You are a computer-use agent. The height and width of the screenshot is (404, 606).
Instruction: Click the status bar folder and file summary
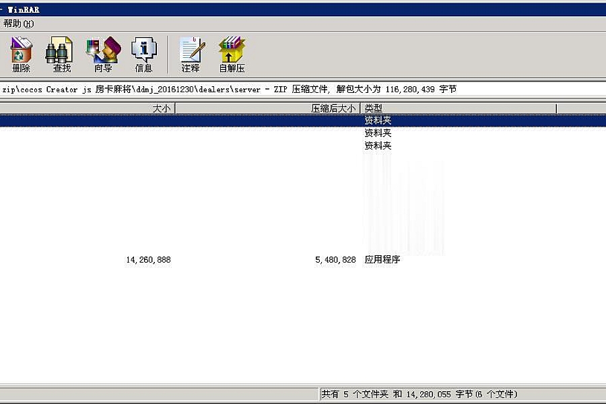(419, 394)
